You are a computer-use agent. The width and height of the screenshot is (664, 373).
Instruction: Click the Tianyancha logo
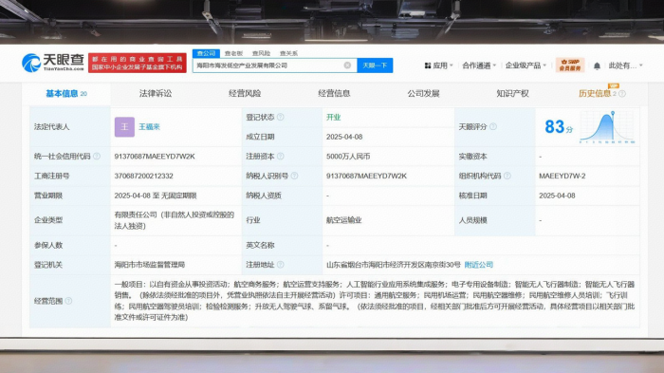(x=53, y=63)
